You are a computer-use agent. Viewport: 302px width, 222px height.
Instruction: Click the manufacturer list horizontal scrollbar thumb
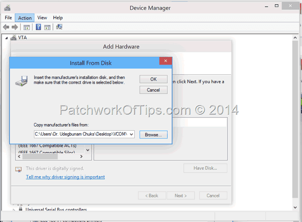coord(40,157)
